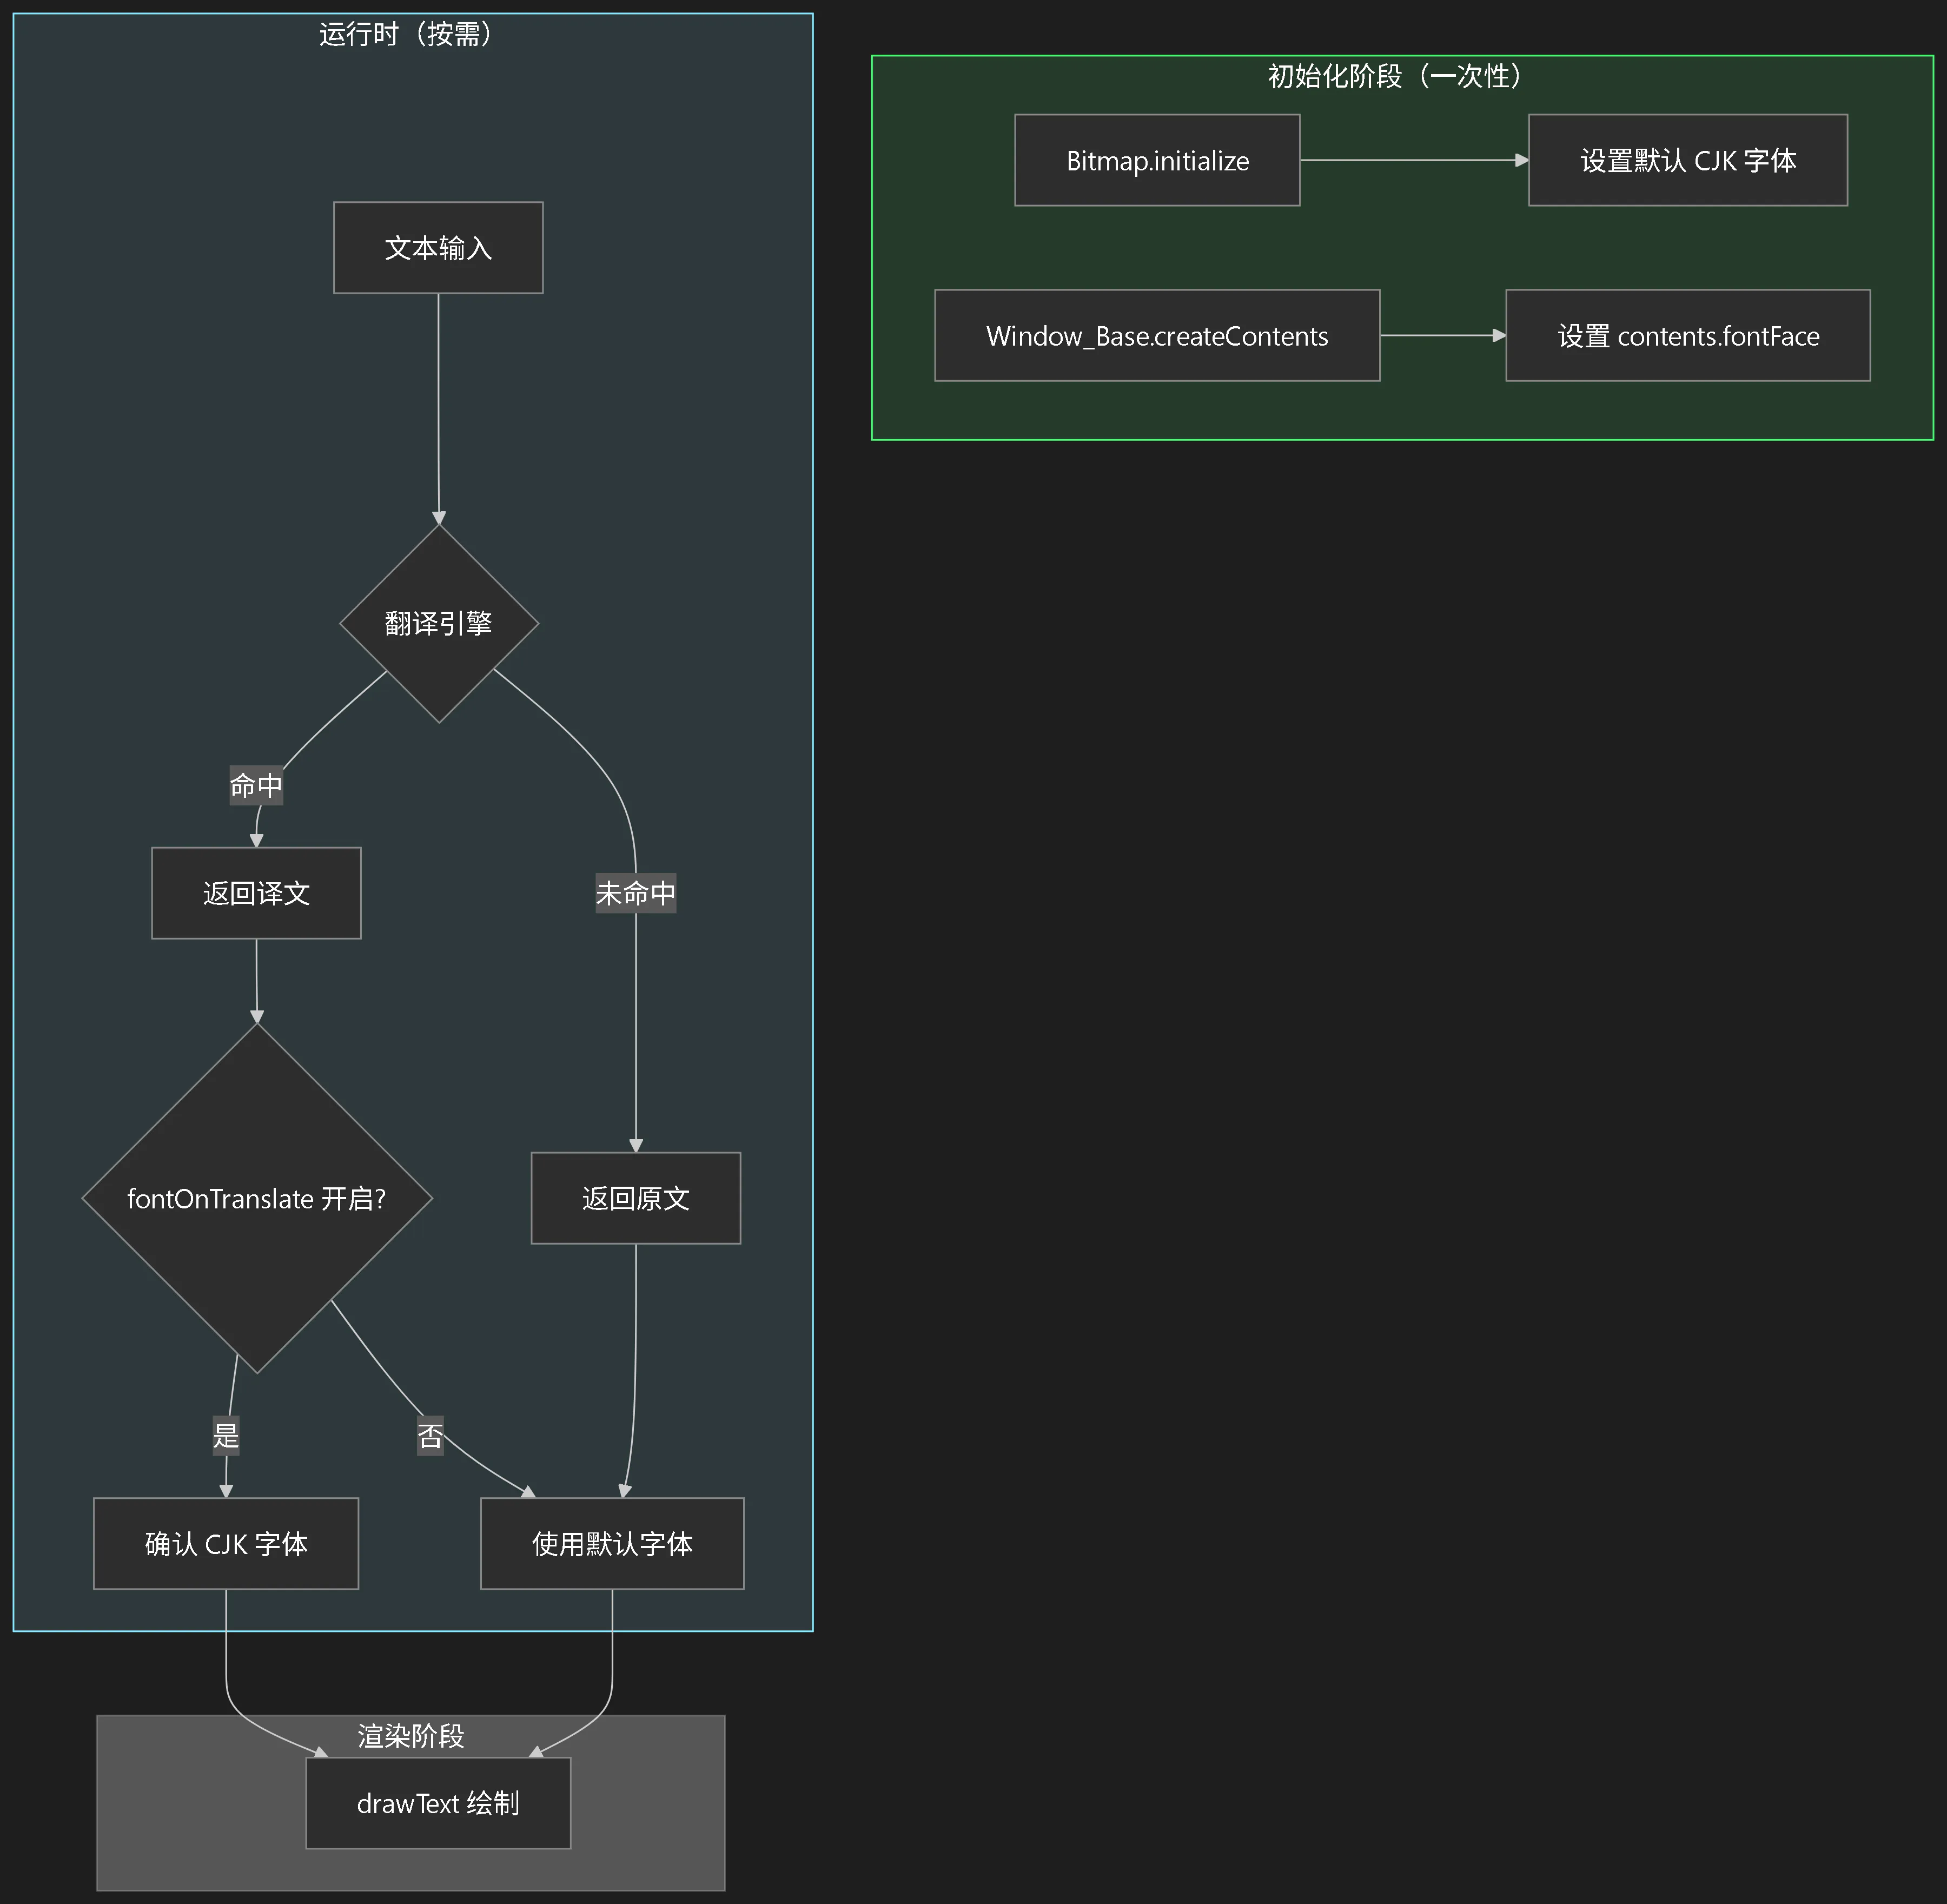Click the 否 branch label
This screenshot has width=1947, height=1904.
430,1436
